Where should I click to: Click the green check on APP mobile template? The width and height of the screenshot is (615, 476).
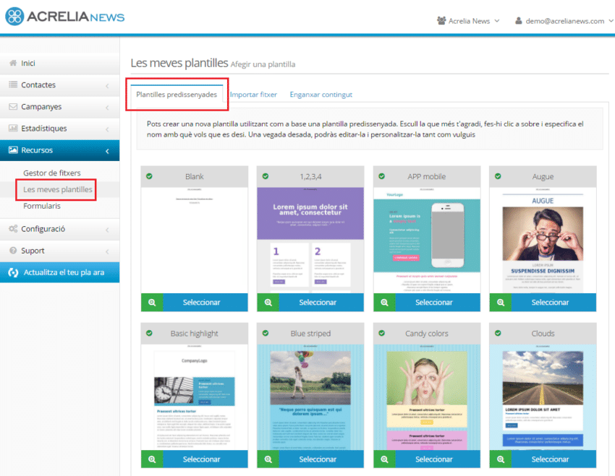[x=381, y=176]
